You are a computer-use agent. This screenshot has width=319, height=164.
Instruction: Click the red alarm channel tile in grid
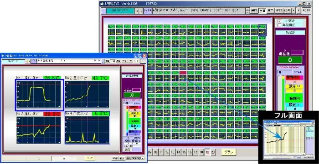(x=183, y=73)
